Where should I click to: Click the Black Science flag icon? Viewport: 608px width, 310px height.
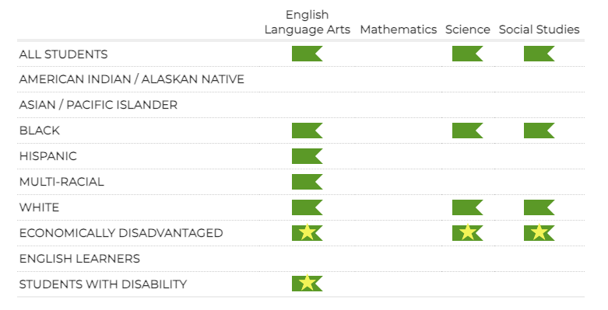point(468,131)
